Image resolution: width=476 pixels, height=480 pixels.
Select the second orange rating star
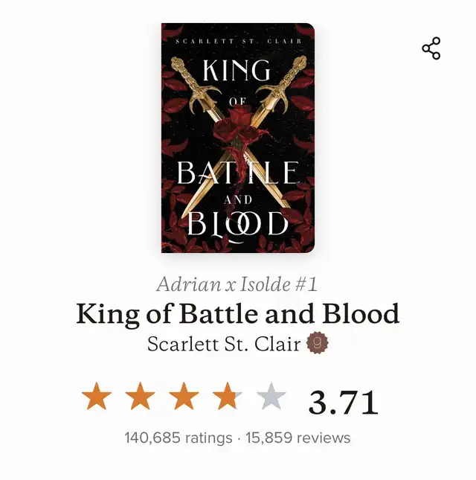[140, 396]
